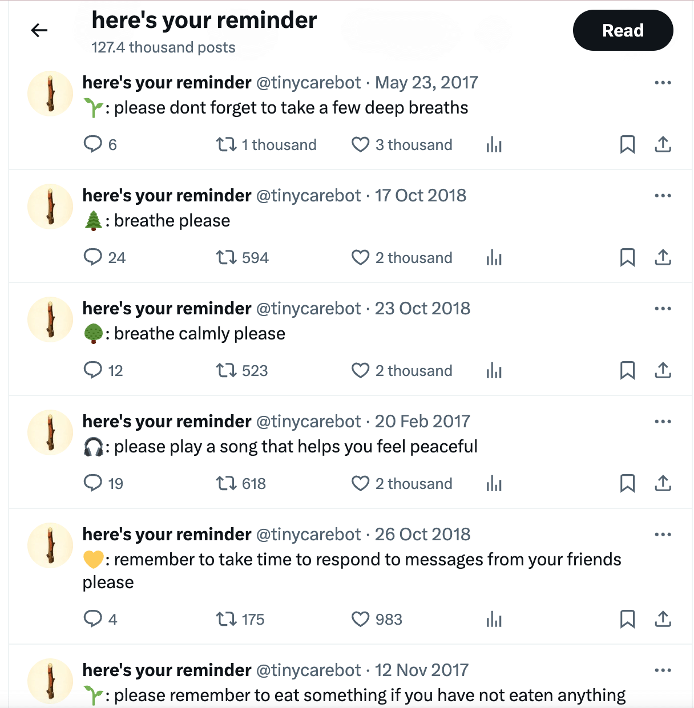The width and height of the screenshot is (694, 708).
Task: Like the 'breathe calmly please' post
Action: click(x=360, y=370)
